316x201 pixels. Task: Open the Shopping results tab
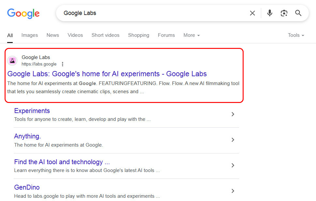[x=138, y=35]
